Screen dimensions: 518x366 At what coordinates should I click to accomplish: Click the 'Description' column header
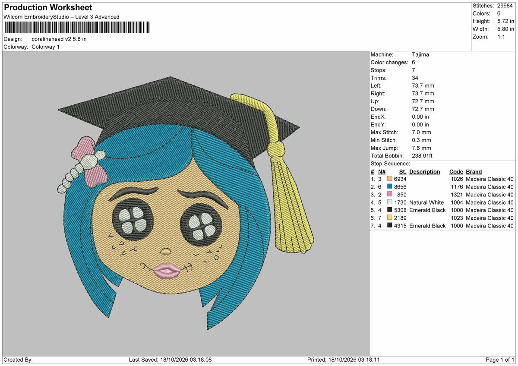[x=425, y=172]
